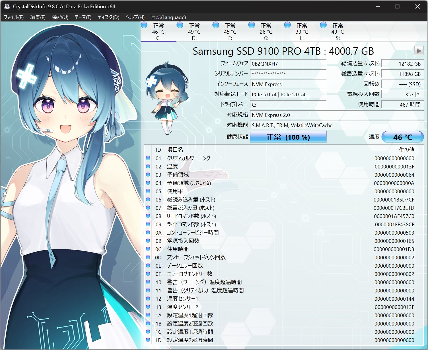
Task: Click status orb for 0F エラーログエントリー数
Action: (148, 274)
